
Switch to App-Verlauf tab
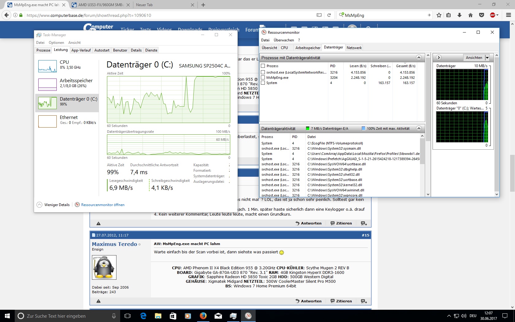tap(81, 50)
